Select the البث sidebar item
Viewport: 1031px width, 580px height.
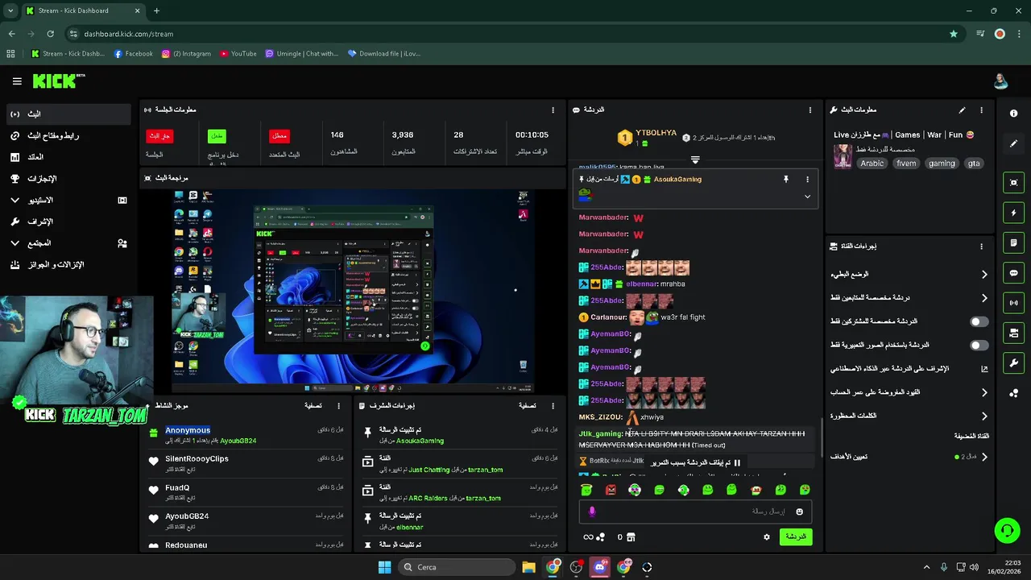coord(68,114)
